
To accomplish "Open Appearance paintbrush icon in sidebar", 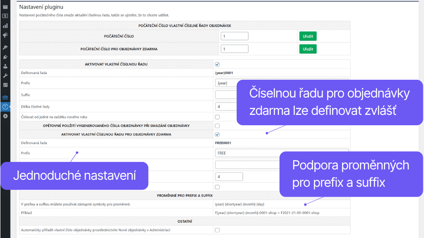I will point(5,47).
